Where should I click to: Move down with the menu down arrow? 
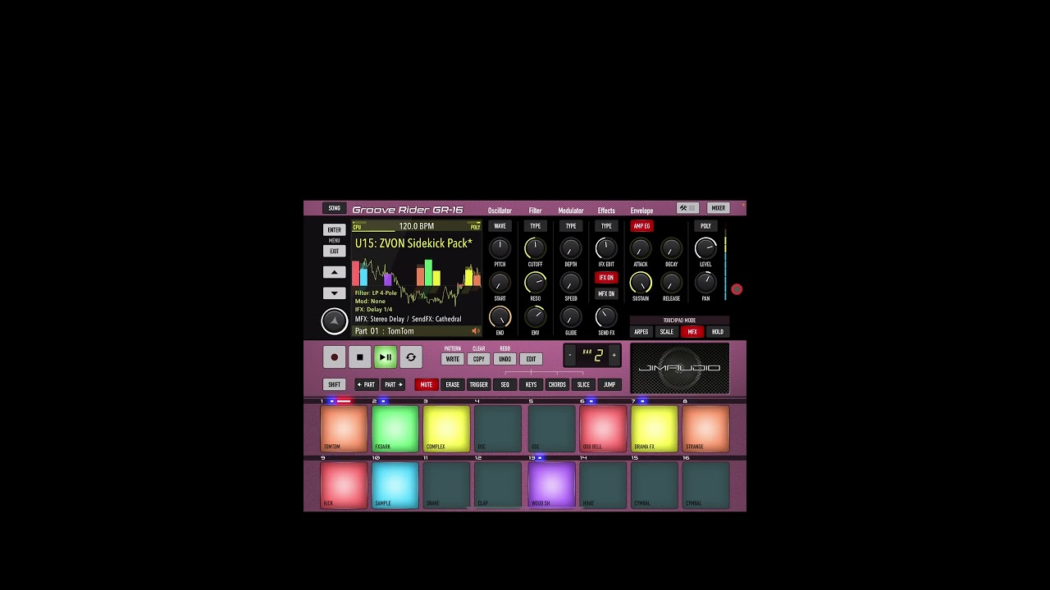[334, 293]
